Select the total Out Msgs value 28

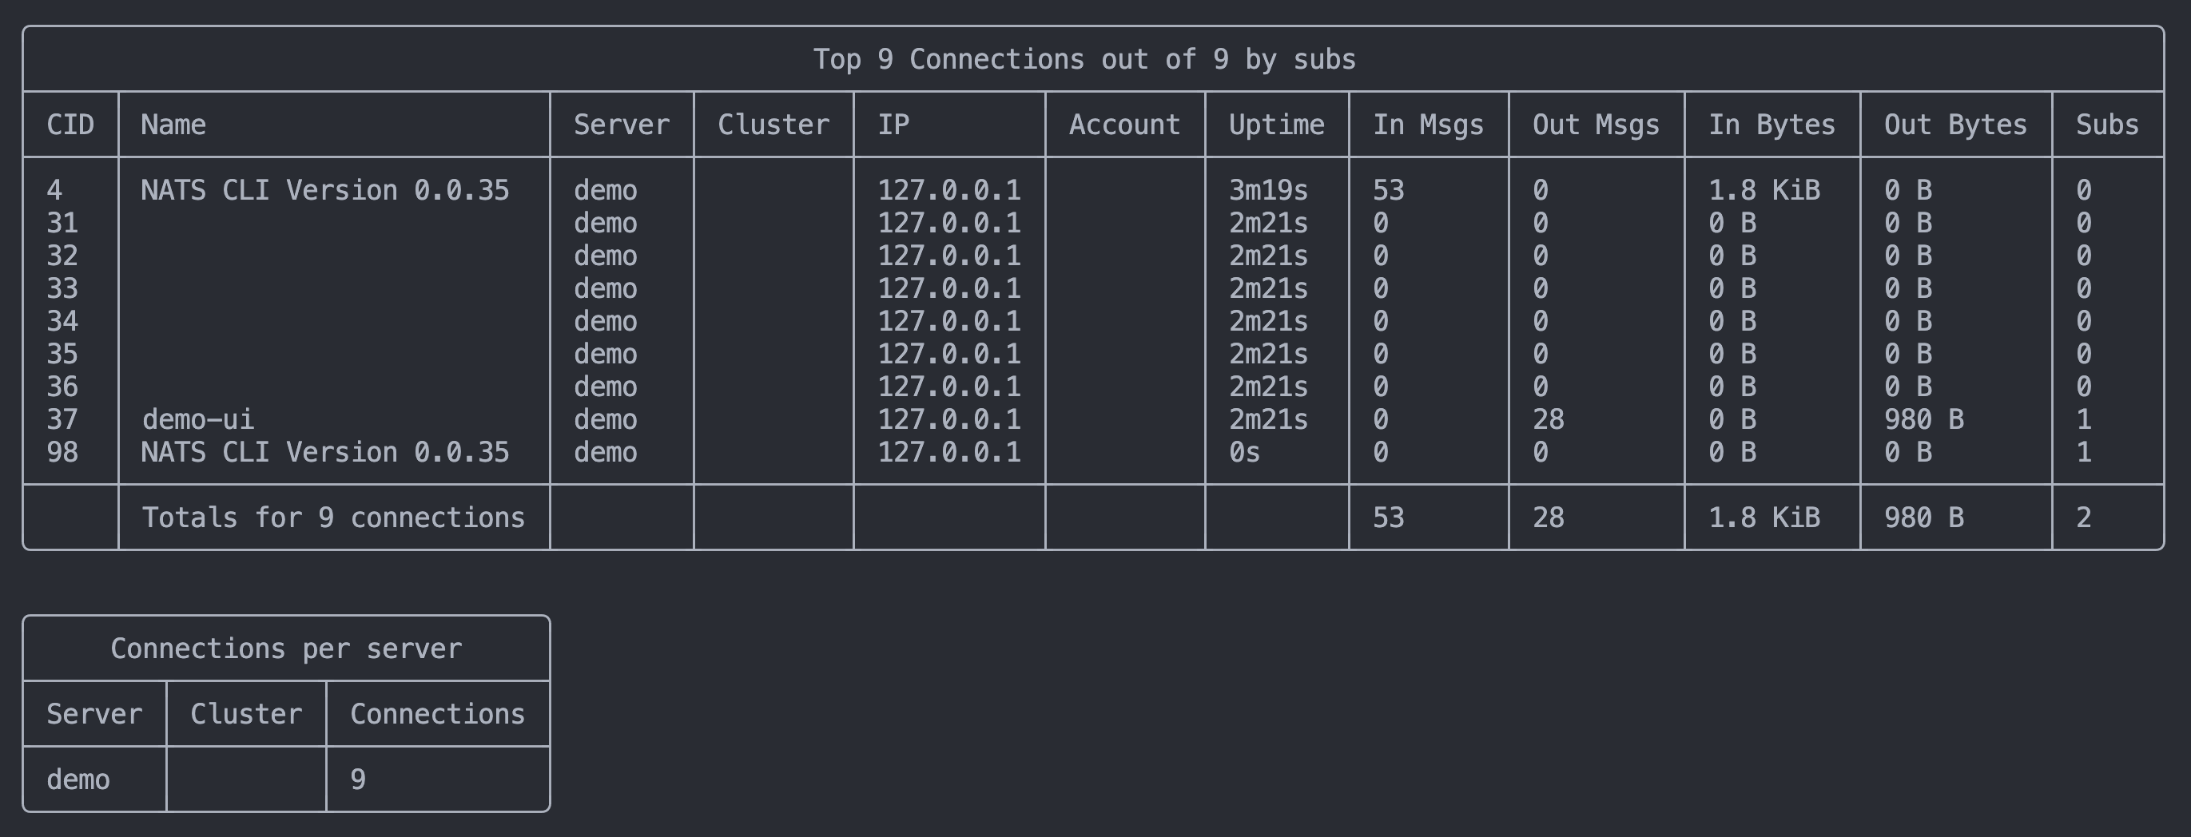point(1548,518)
